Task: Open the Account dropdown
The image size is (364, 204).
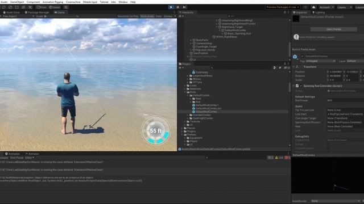Action: tap(326, 7)
